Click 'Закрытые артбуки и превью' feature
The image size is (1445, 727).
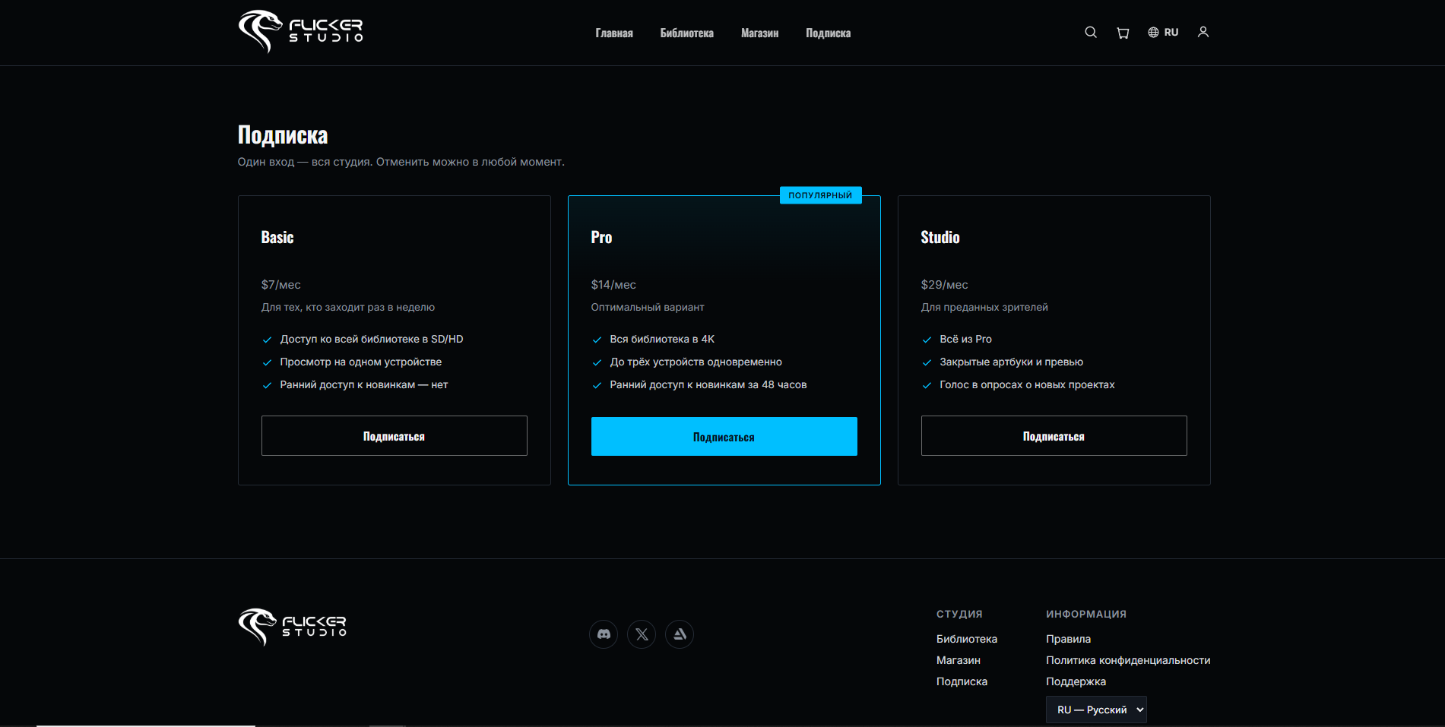(1012, 362)
